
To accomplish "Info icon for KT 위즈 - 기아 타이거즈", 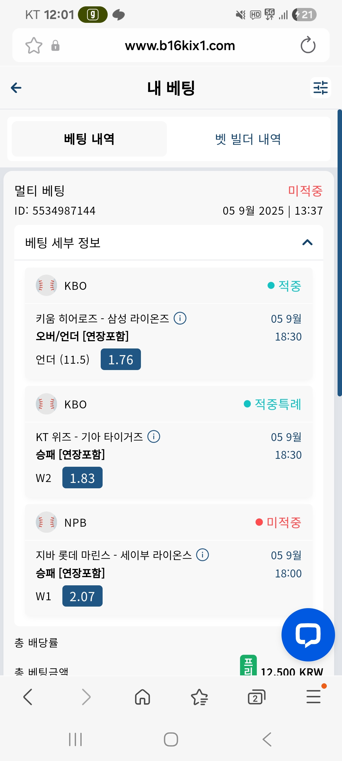I will coord(154,437).
